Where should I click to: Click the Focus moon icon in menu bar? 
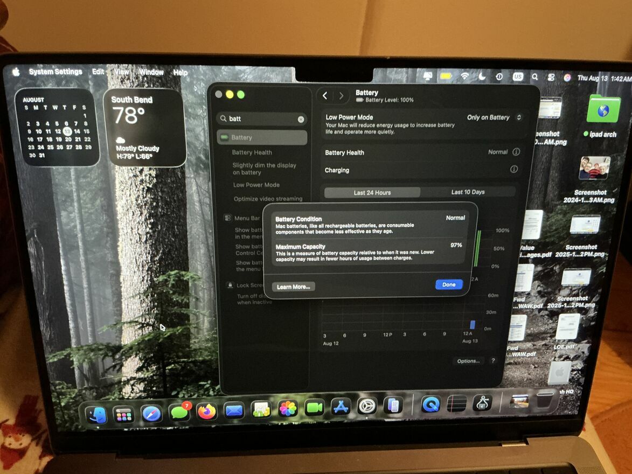click(x=482, y=76)
